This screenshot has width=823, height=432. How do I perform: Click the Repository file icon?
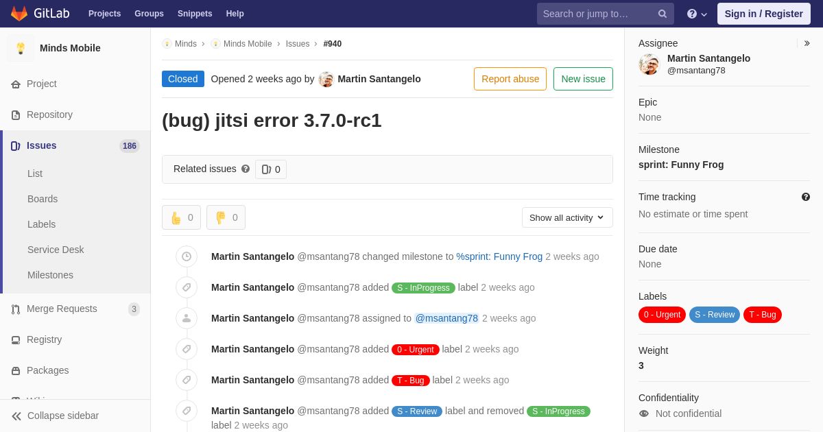click(16, 115)
